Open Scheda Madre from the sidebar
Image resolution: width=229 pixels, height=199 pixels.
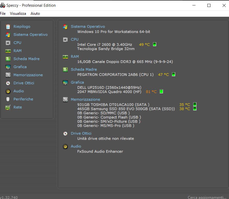[27, 59]
